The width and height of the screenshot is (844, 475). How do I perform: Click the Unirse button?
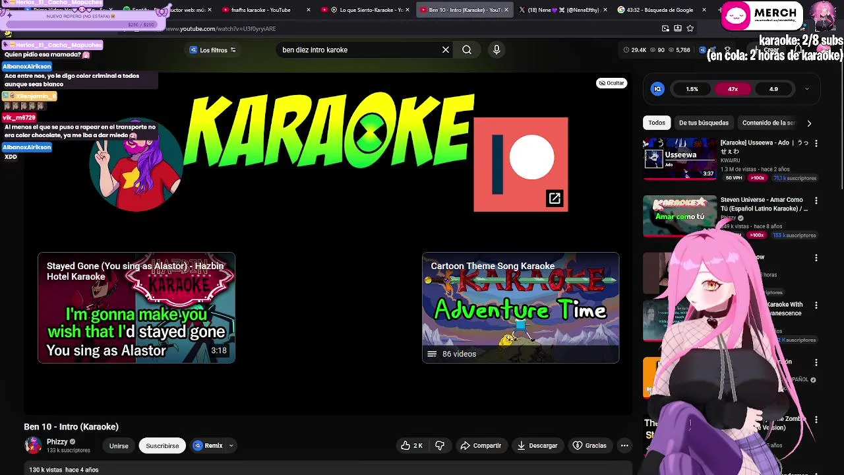pos(119,445)
